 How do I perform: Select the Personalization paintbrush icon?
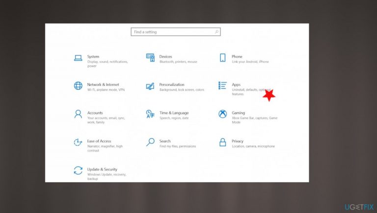[150, 86]
